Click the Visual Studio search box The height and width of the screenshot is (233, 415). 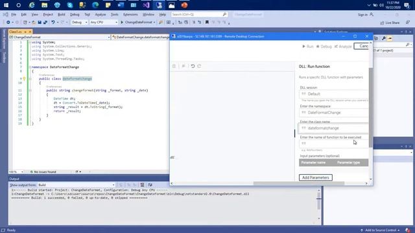point(199,14)
